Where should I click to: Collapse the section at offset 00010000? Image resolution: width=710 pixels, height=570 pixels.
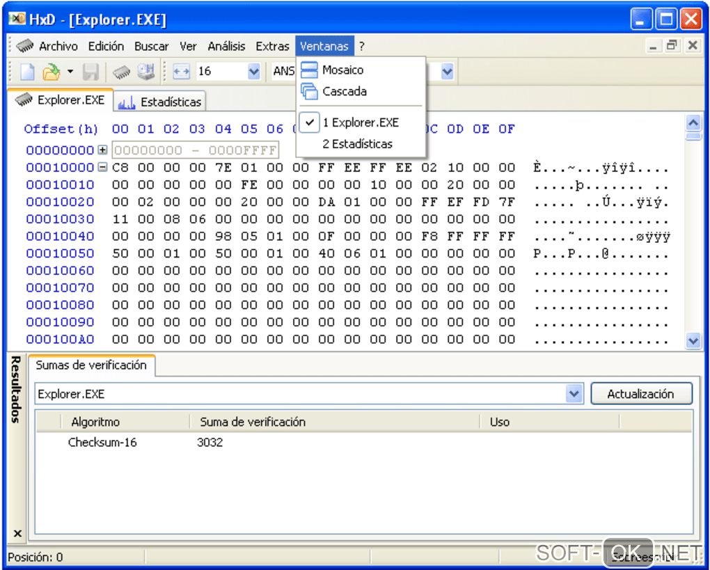[103, 167]
